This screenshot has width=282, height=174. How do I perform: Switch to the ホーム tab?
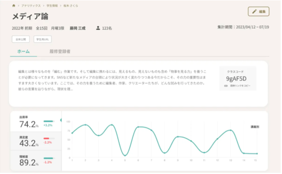pos(23,51)
